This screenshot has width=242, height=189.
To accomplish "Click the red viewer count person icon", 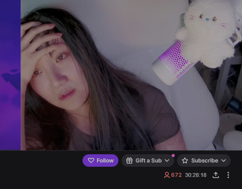I will [167, 175].
